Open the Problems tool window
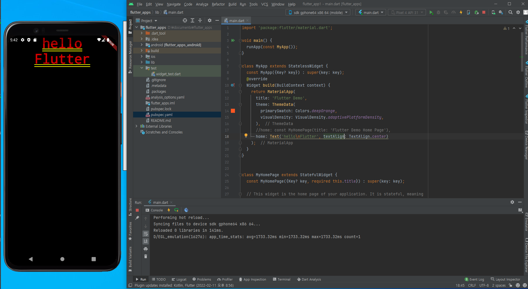 pos(202,279)
